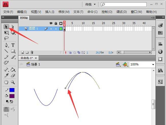
Task: Select the Pen tool
Action: 6,45
